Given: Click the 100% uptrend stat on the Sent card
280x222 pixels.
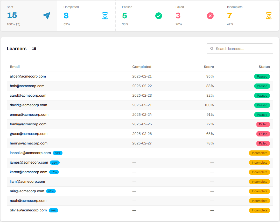Looking at the screenshot, I should point(13,24).
